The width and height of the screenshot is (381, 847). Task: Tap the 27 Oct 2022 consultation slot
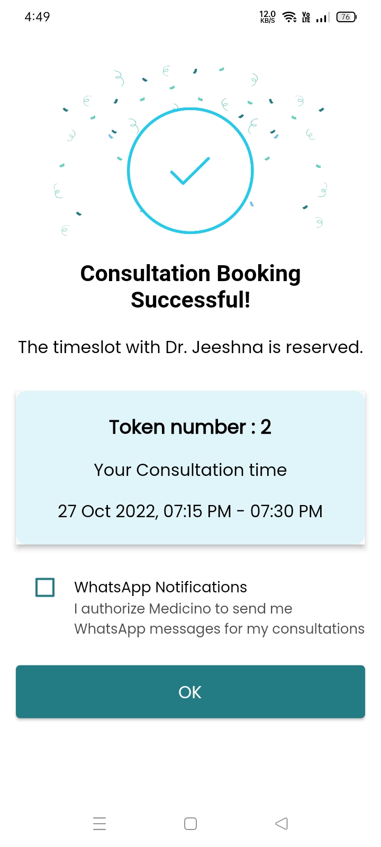(x=190, y=511)
